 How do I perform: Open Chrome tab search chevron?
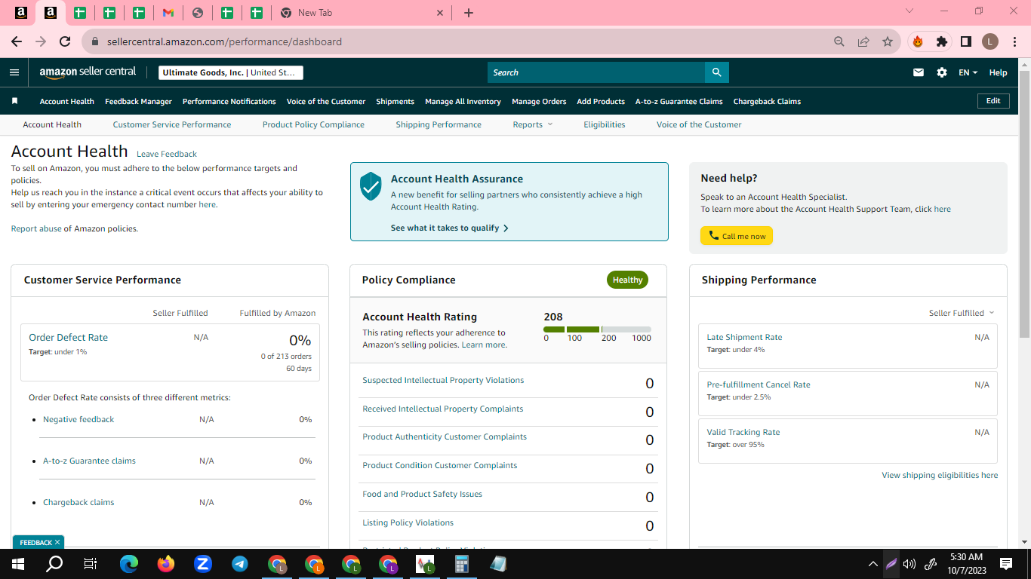click(909, 11)
